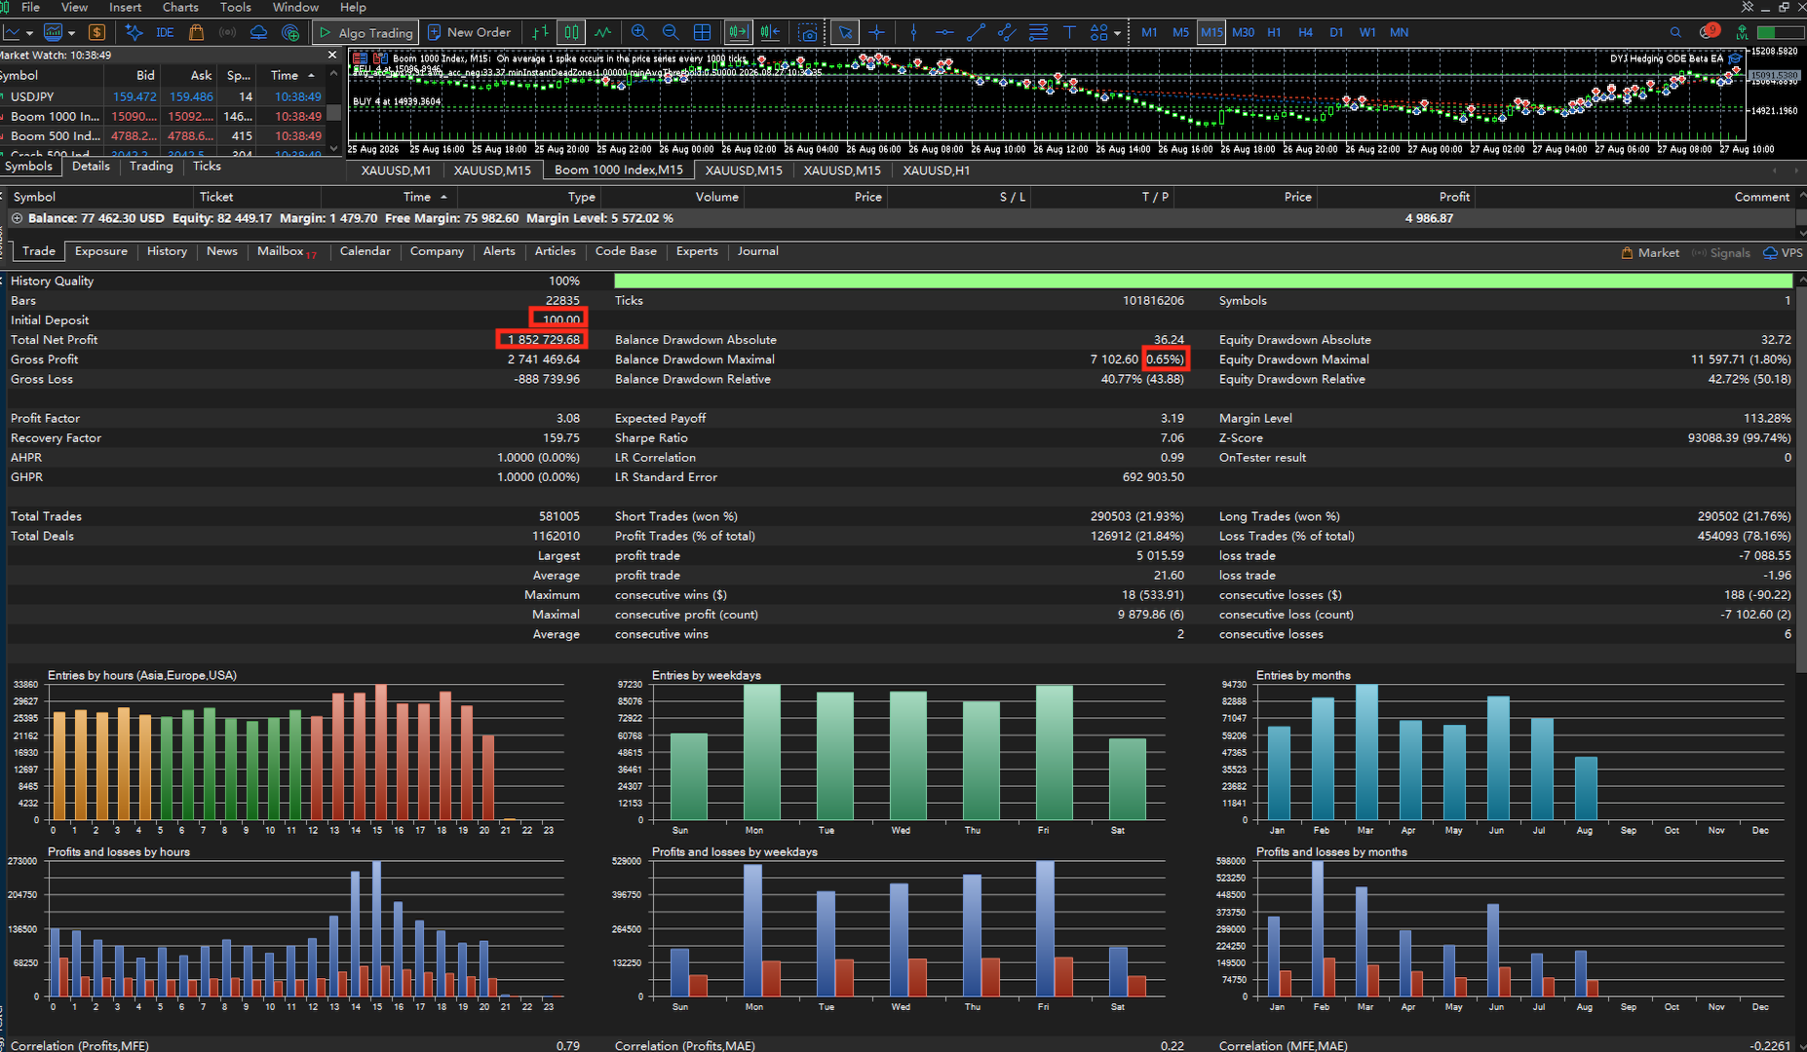Select the vertical line drawing tool
The image size is (1807, 1052).
(x=913, y=32)
